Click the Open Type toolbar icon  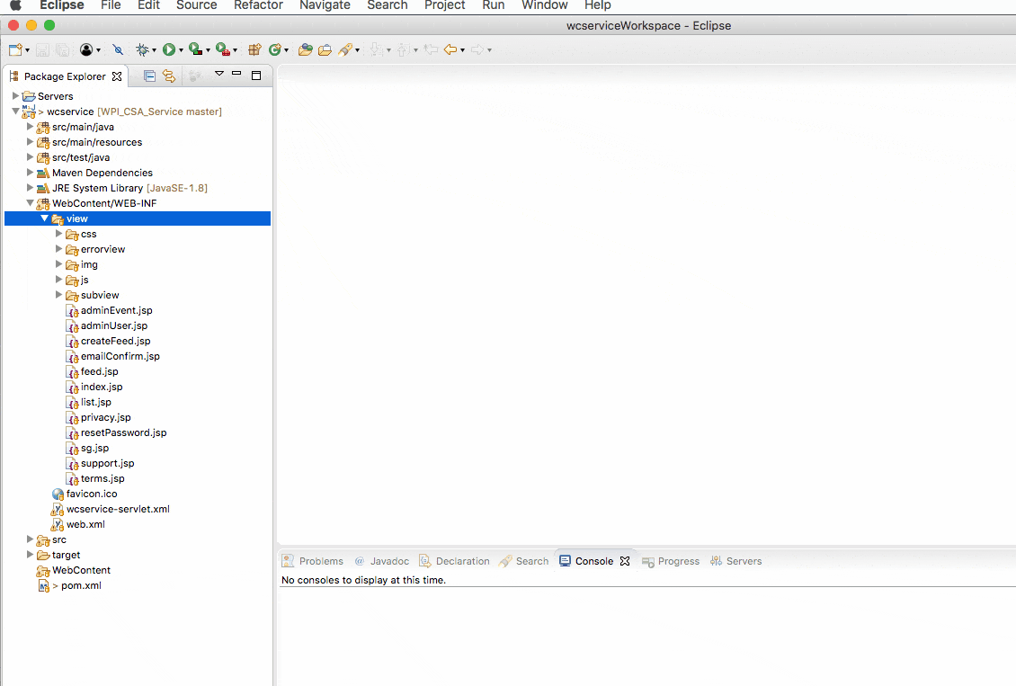(305, 49)
